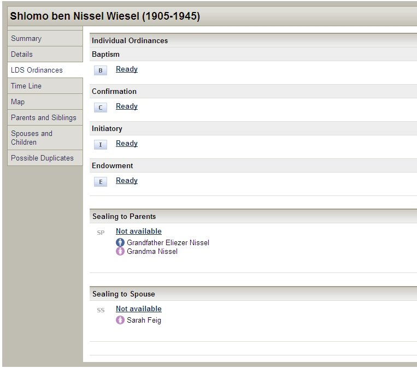Click the Baptism Ready link

(127, 69)
